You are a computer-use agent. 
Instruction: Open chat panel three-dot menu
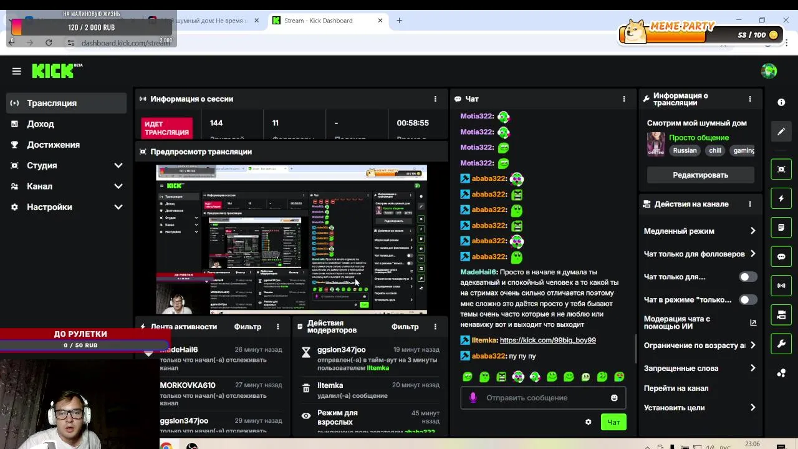click(623, 99)
